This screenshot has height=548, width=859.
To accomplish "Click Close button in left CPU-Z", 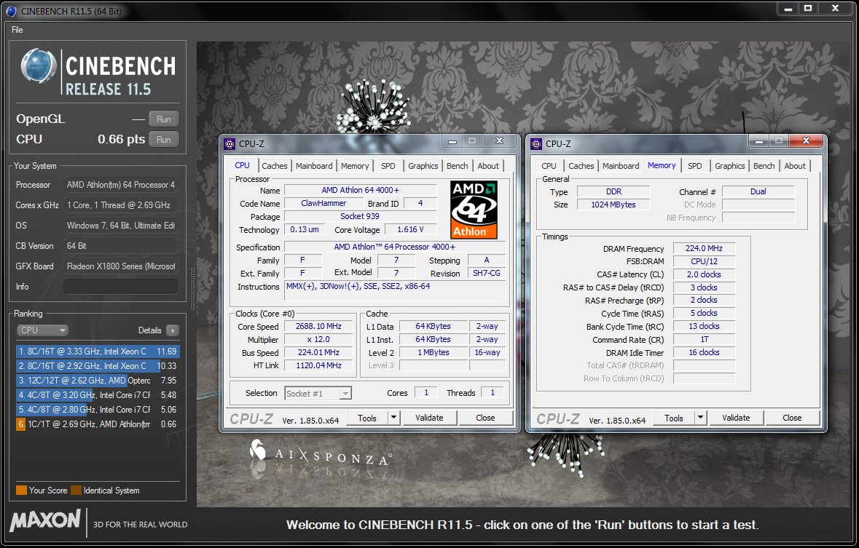I will (485, 418).
